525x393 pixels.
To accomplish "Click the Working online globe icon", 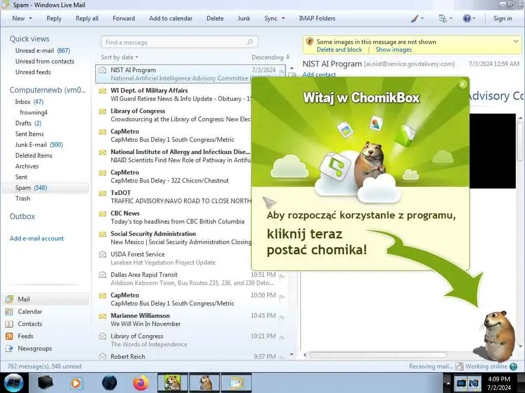I will click(x=513, y=366).
